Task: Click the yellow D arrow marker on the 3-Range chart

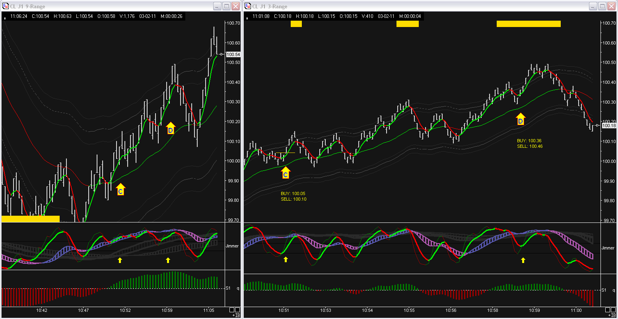Action: [520, 119]
